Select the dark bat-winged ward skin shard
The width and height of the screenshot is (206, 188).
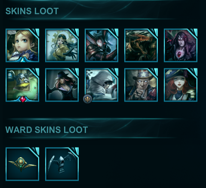pos(62,164)
